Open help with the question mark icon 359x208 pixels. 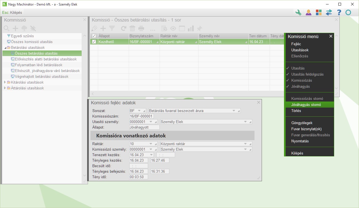339,12
